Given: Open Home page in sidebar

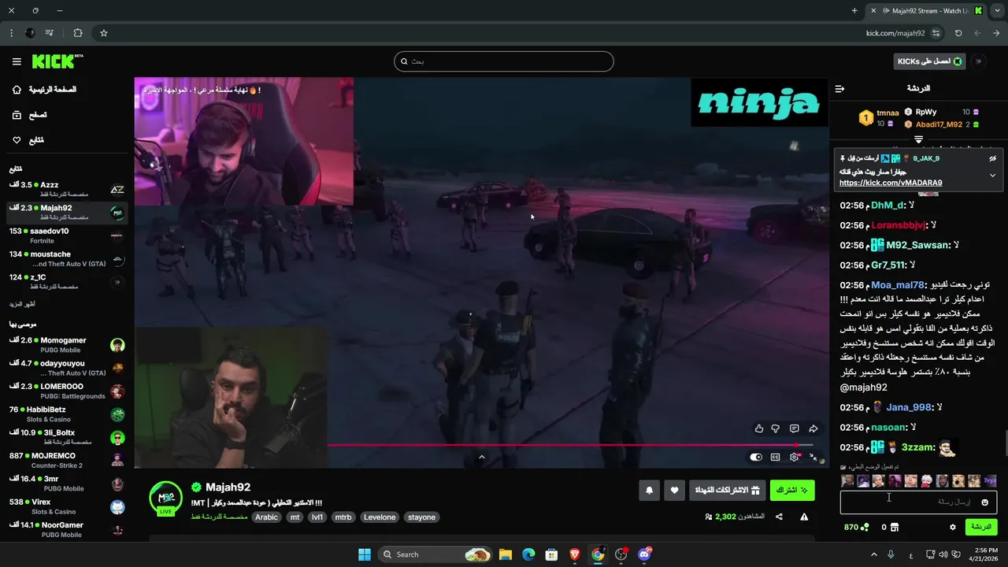Looking at the screenshot, I should 44,90.
